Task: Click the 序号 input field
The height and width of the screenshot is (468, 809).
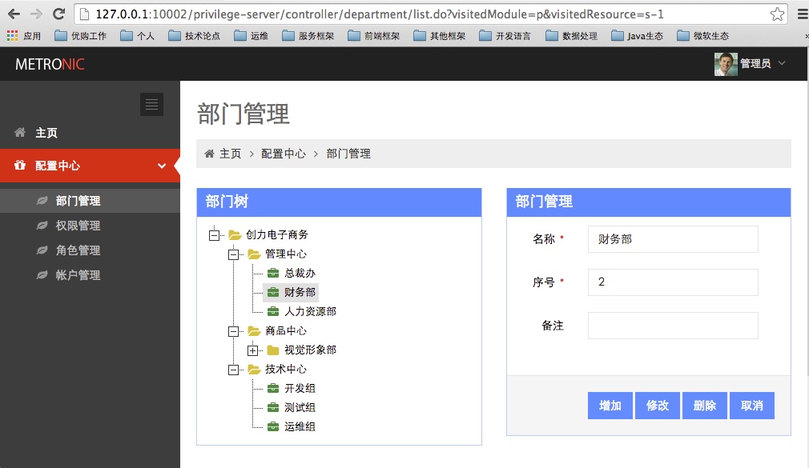Action: coord(673,282)
